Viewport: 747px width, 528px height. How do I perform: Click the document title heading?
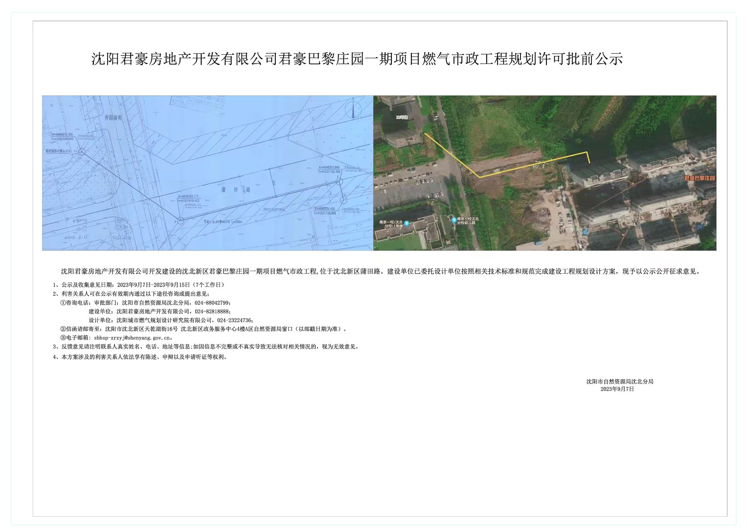(357, 59)
